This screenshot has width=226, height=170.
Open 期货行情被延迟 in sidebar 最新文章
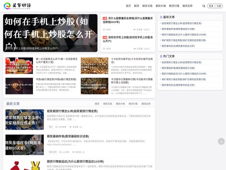click(x=184, y=35)
